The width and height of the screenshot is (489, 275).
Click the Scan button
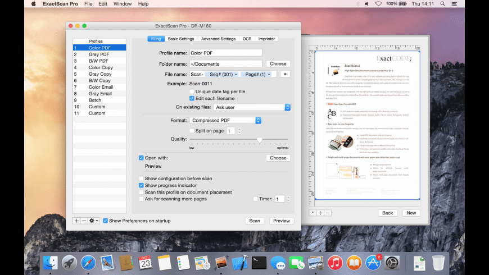point(255,221)
